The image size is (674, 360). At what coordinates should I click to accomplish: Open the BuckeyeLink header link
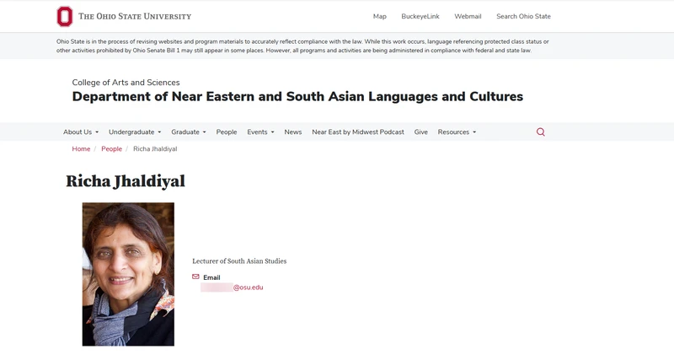420,16
